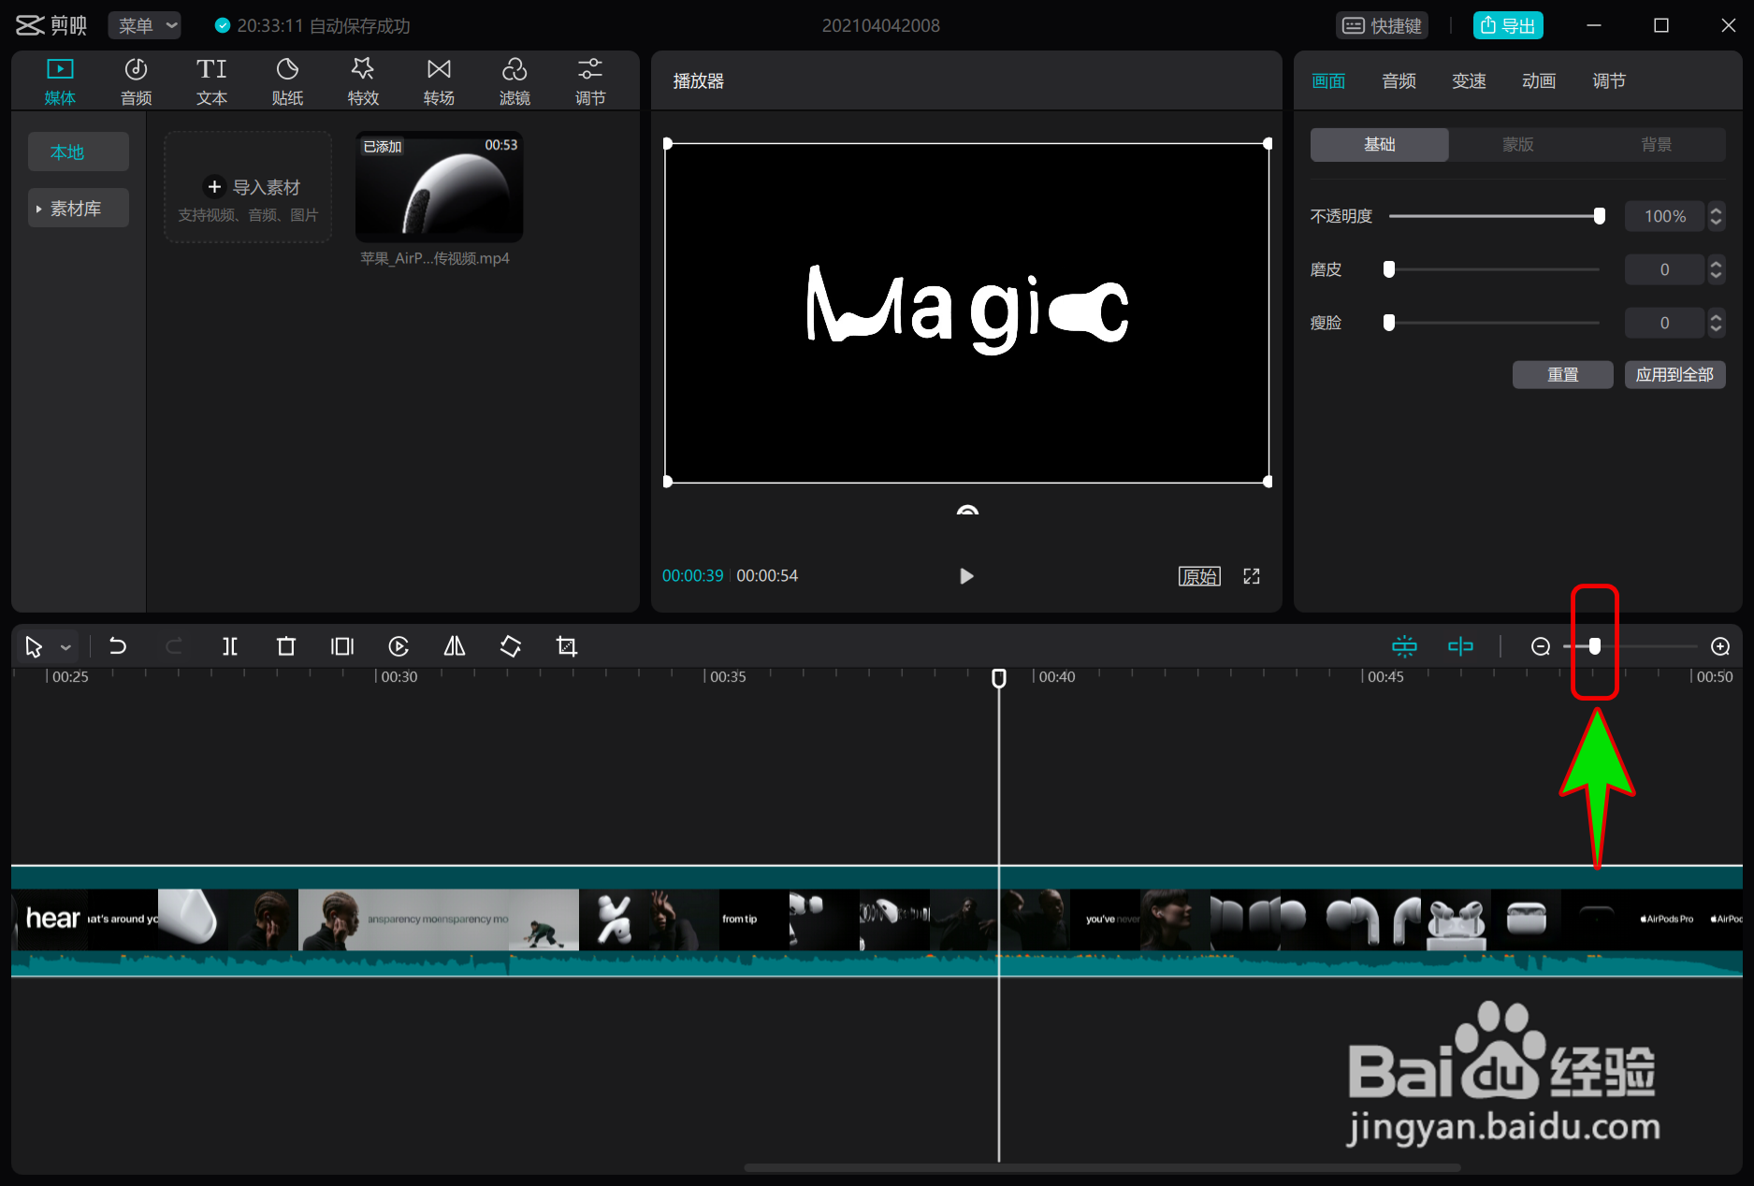
Task: Click the reverse playback icon
Action: (399, 646)
